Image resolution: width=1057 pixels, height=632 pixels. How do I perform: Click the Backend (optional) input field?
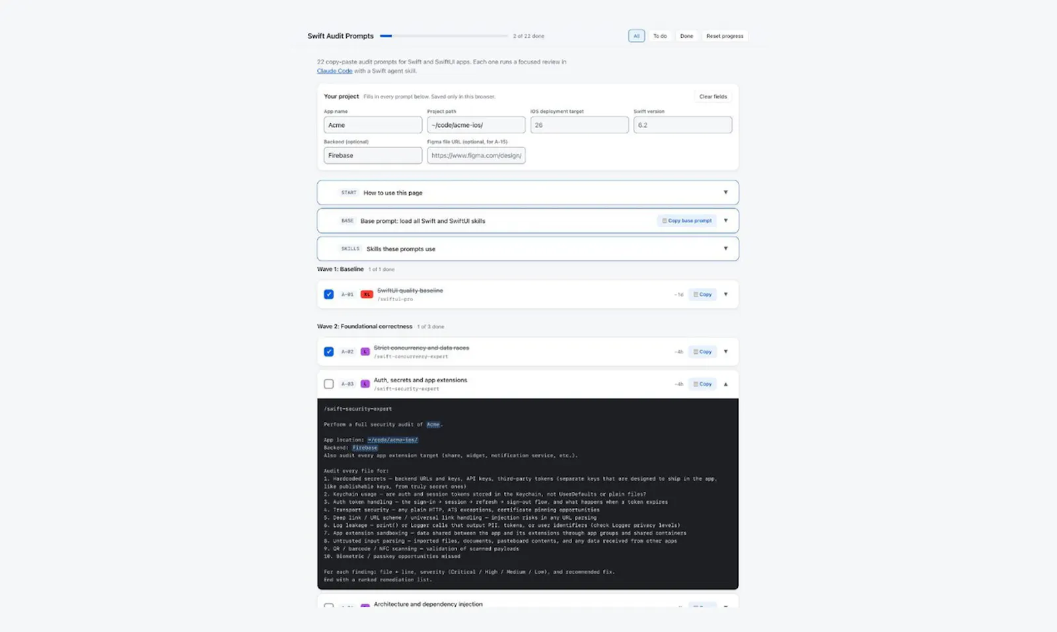(x=373, y=155)
